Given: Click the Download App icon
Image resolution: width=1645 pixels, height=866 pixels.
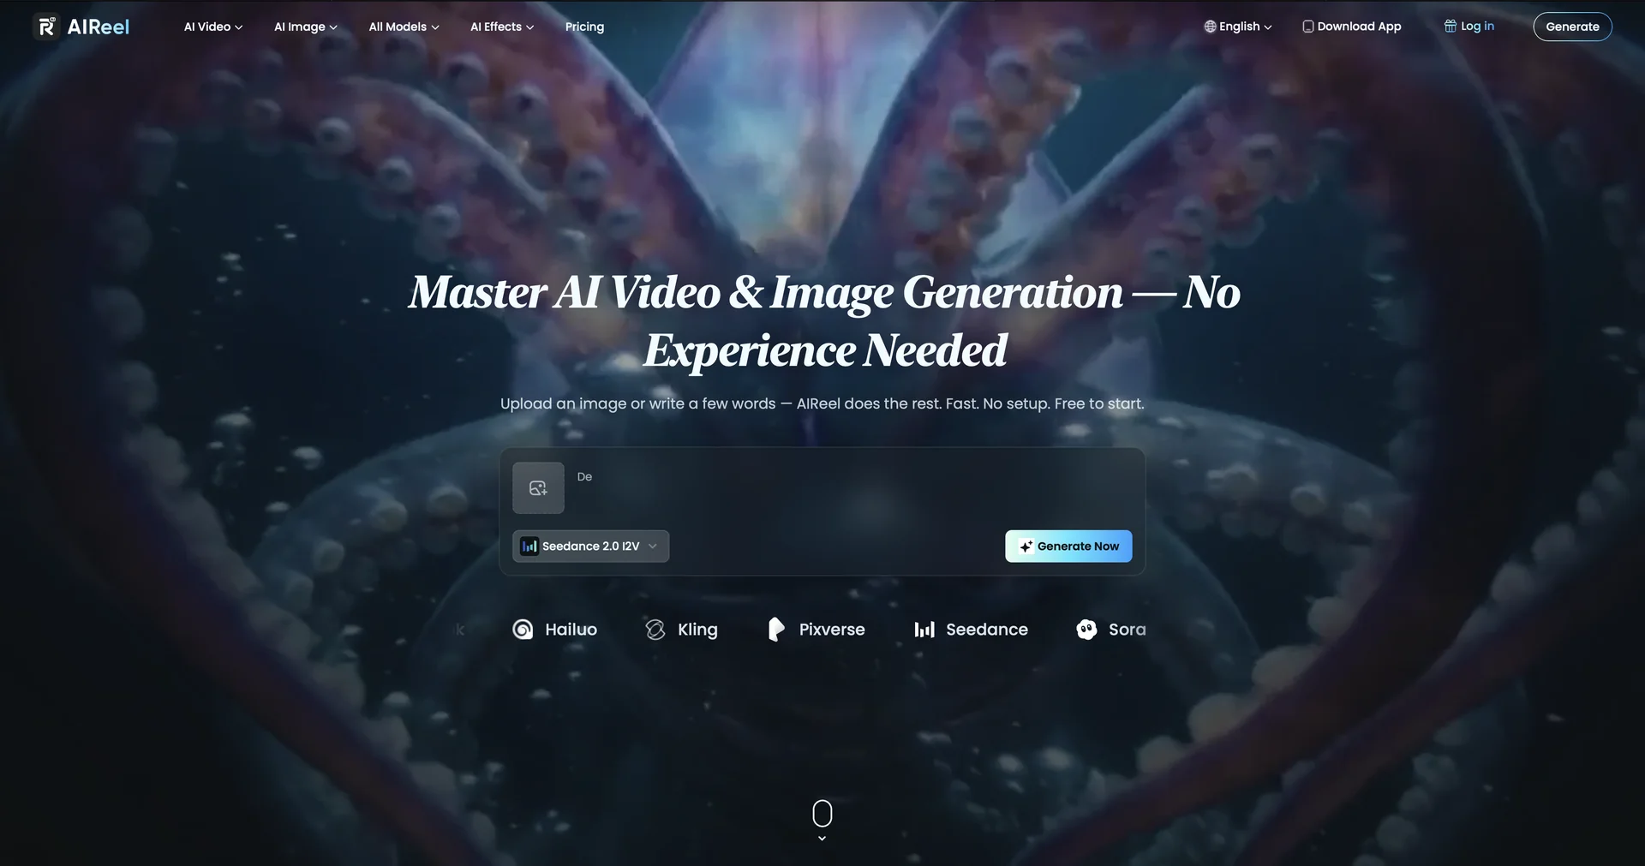Looking at the screenshot, I should pos(1308,26).
